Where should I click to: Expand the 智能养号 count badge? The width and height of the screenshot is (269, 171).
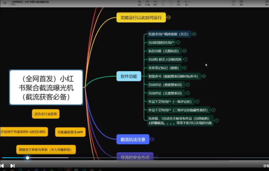(x=204, y=76)
